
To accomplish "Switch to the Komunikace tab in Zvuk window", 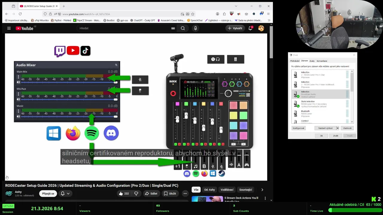I will [322, 61].
